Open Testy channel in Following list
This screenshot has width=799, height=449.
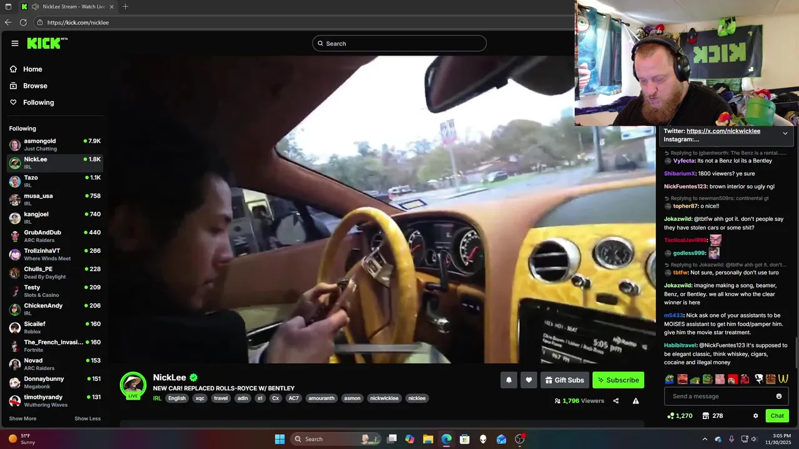pos(55,291)
